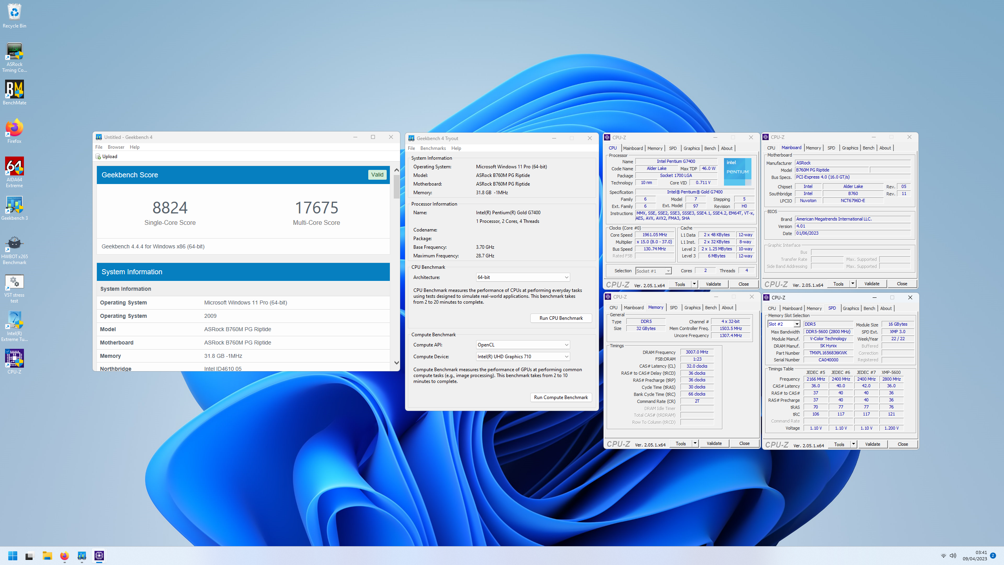
Task: Expand Tools arrow in CPU-Z CPU window
Action: (694, 284)
